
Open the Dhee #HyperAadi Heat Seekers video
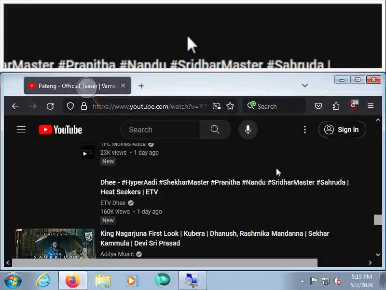click(x=224, y=187)
